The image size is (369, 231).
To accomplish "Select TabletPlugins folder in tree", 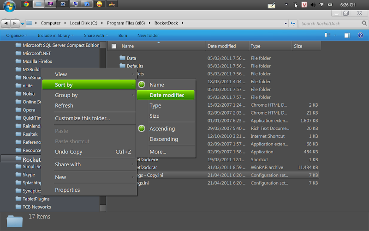I will click(33, 199).
